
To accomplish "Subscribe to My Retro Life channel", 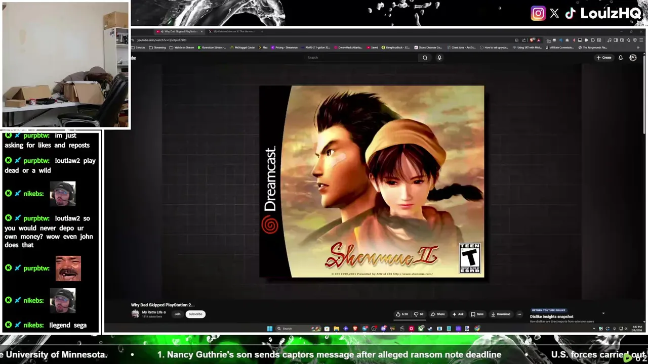I will tap(195, 314).
